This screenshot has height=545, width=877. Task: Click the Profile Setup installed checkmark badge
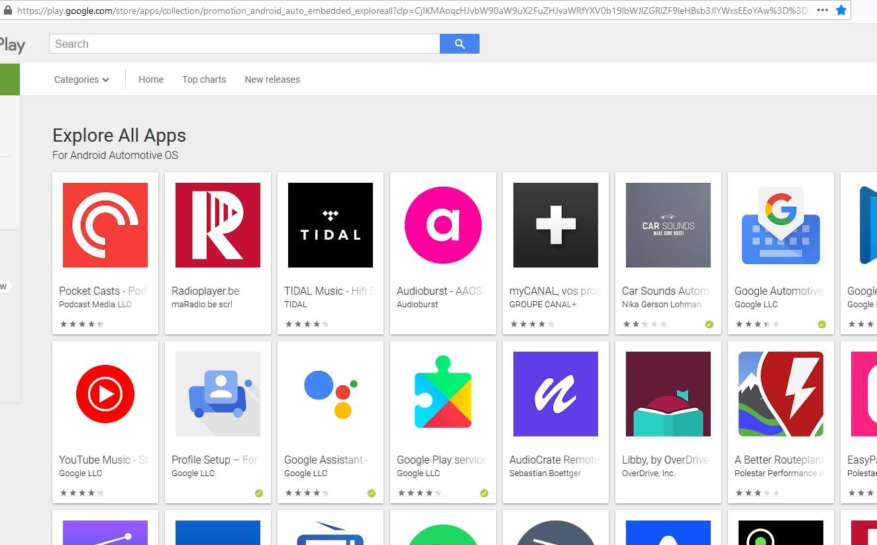(x=259, y=493)
